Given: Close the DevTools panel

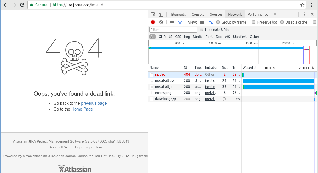Looking at the screenshot, I should coord(312,14).
